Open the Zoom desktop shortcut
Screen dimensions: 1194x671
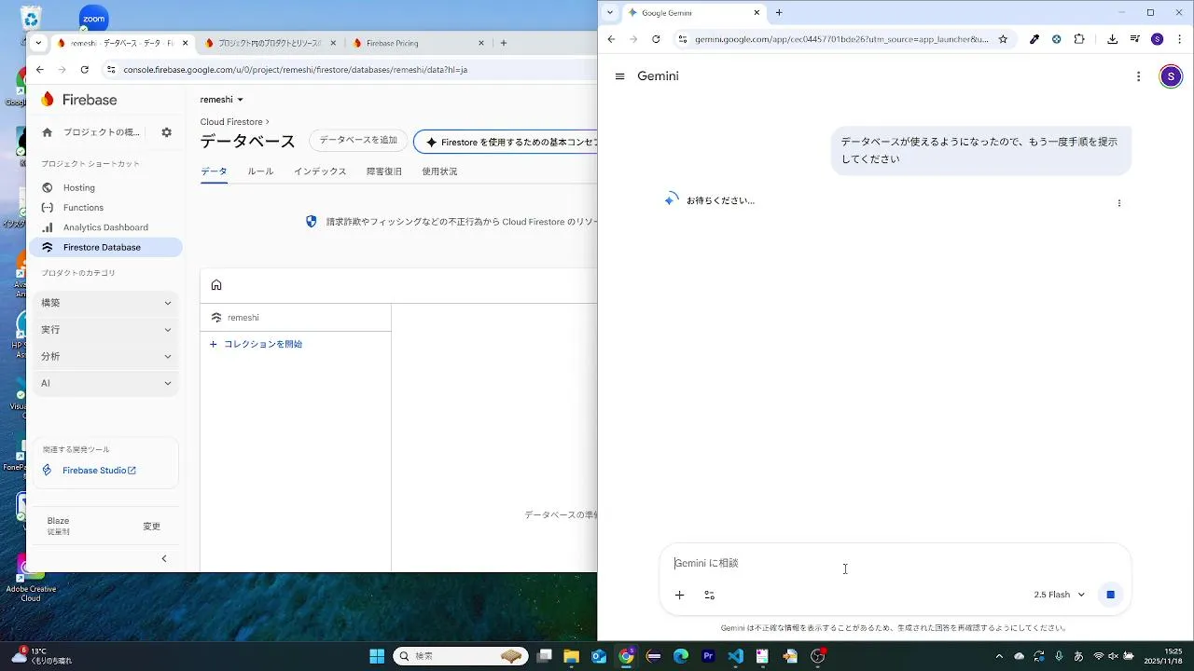pyautogui.click(x=93, y=17)
